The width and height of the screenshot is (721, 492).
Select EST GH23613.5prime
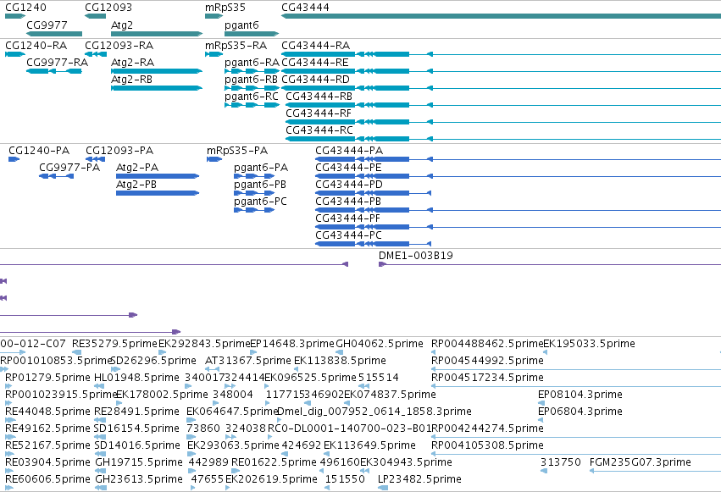[x=139, y=479]
